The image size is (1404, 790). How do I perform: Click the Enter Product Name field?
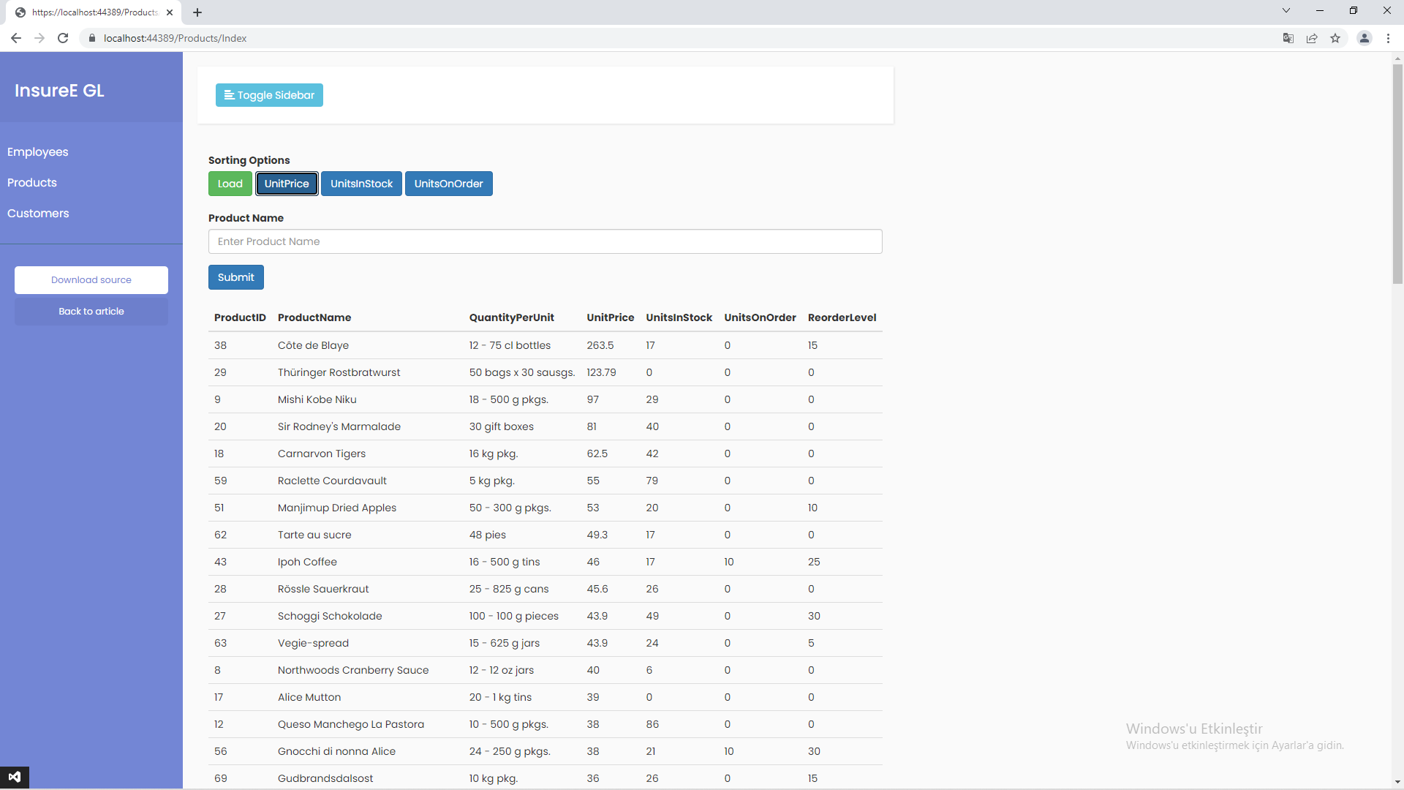545,241
